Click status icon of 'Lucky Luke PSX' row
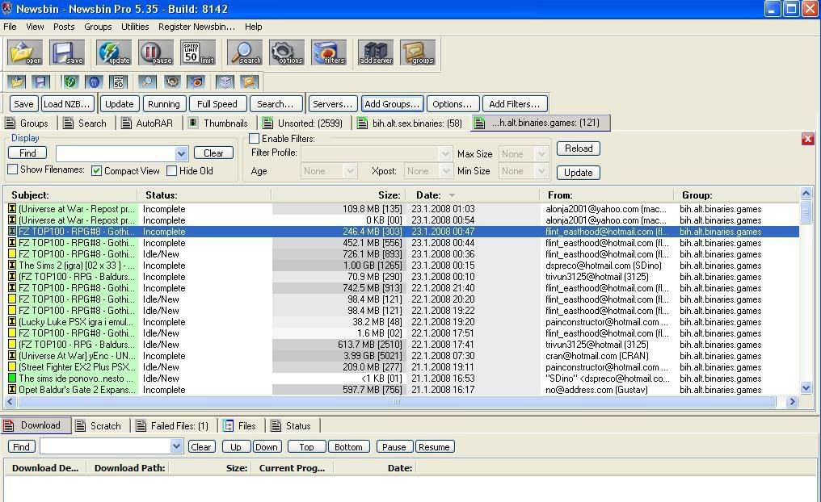This screenshot has height=502, width=821. (12, 321)
